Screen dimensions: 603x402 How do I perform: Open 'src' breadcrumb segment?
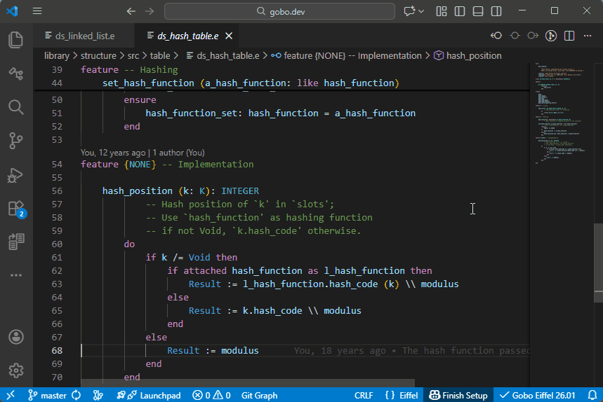tap(133, 55)
